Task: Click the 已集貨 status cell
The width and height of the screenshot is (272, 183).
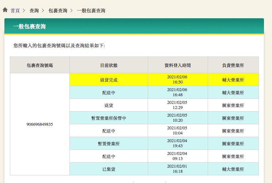Action: point(109,169)
